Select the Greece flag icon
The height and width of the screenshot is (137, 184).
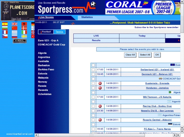[x=14, y=32]
